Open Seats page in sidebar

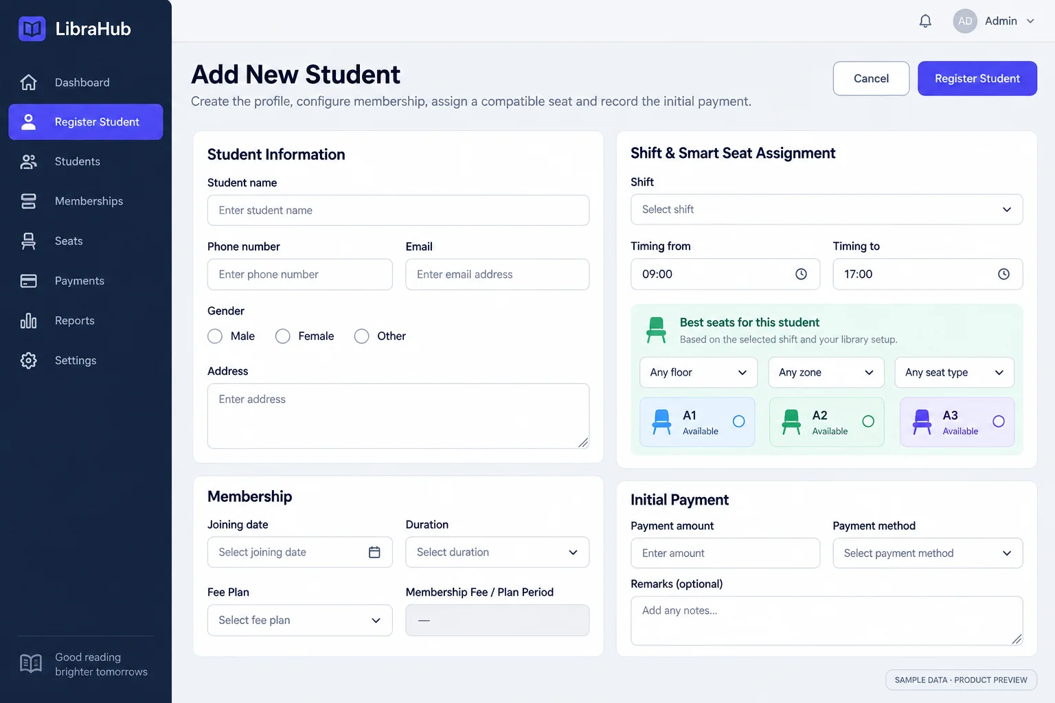pos(85,241)
